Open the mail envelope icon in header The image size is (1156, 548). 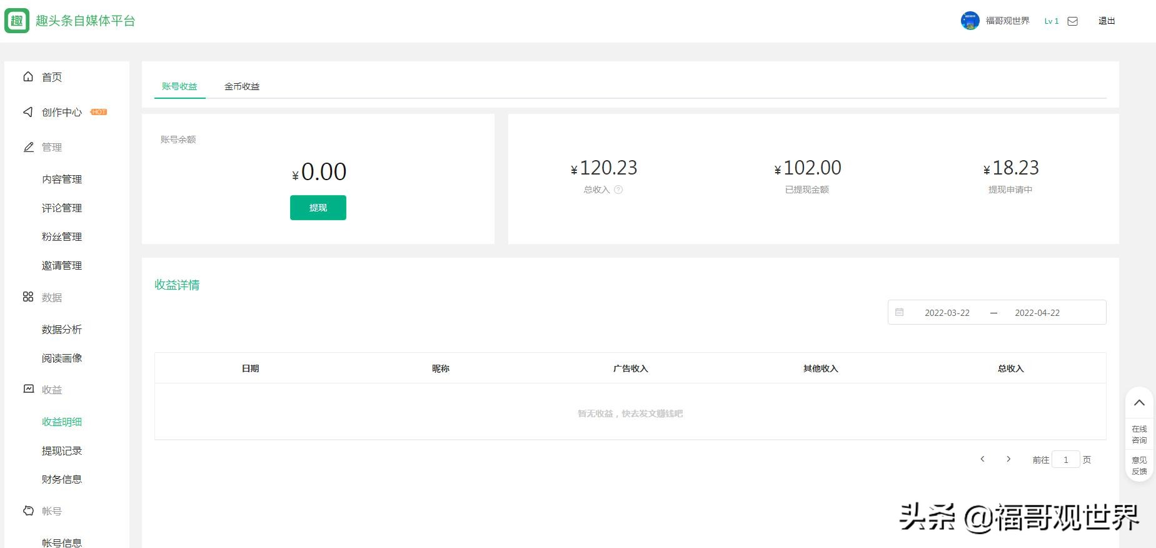1072,21
